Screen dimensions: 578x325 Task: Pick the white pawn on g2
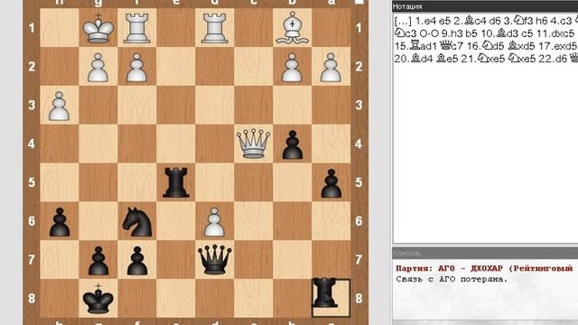pos(98,67)
